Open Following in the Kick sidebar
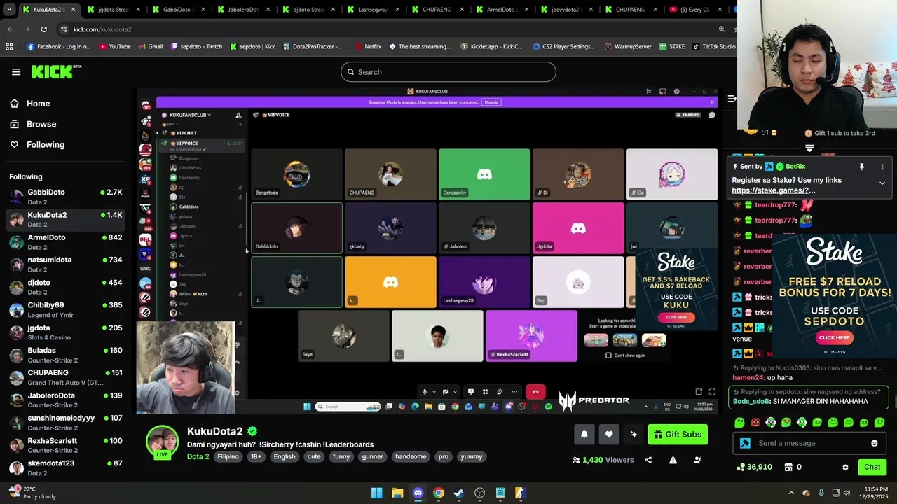 (46, 144)
